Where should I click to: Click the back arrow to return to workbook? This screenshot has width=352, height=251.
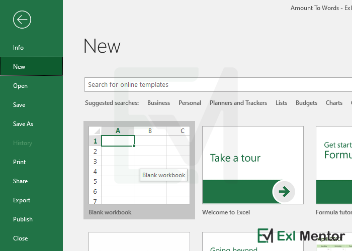(x=22, y=20)
